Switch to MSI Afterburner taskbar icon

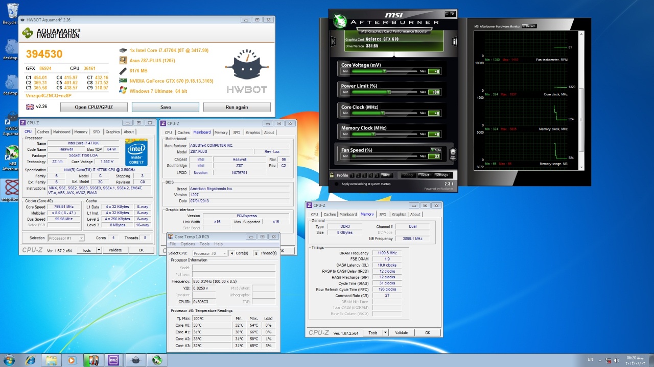coord(156,360)
